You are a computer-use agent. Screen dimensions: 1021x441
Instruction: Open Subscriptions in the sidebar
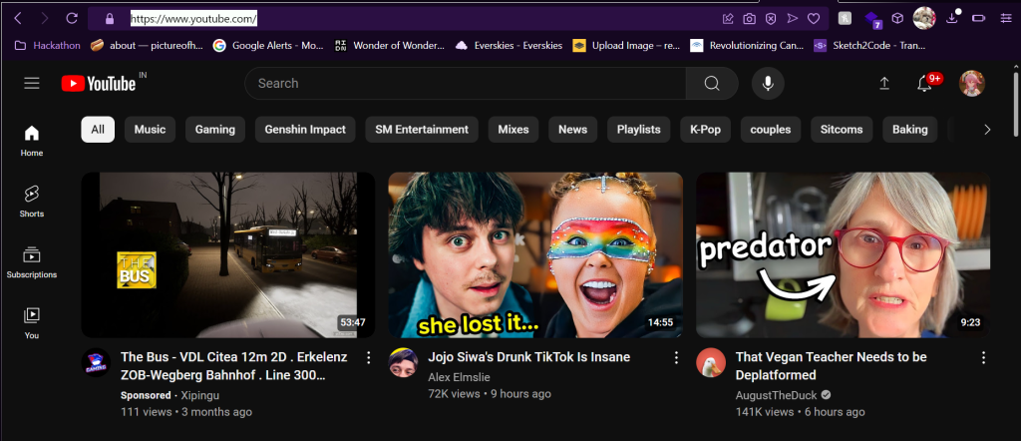[32, 261]
